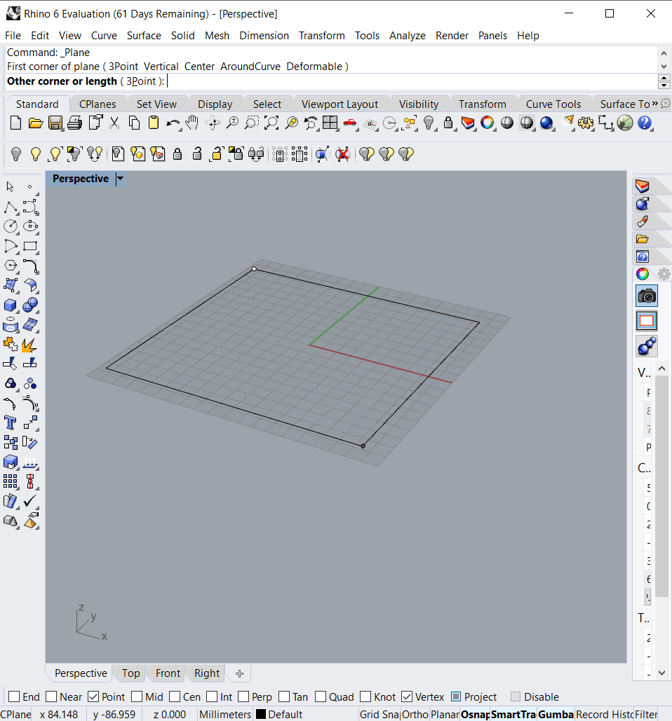Click the Save file icon

pos(55,123)
